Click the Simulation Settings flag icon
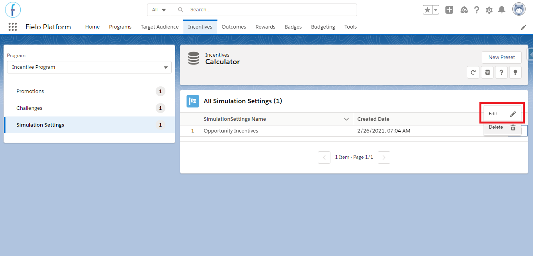Viewport: 533px width, 256px height. pos(193,101)
